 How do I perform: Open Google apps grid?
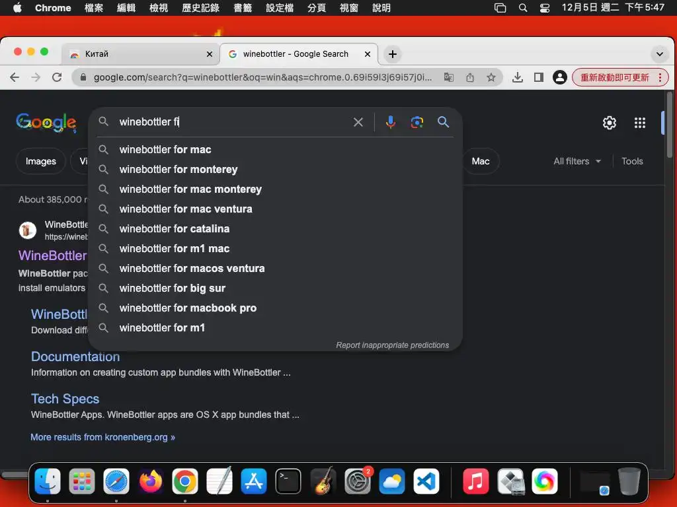click(x=639, y=123)
